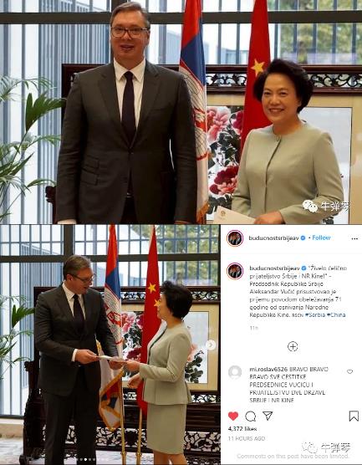Viewport: 362px width, 465px height.
Task: Open the mi.roslav6526 username link
Action: [268, 369]
